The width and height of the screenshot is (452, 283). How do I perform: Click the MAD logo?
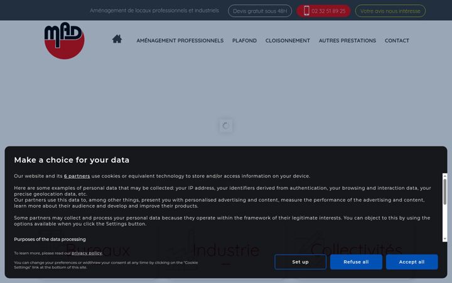[x=64, y=40]
